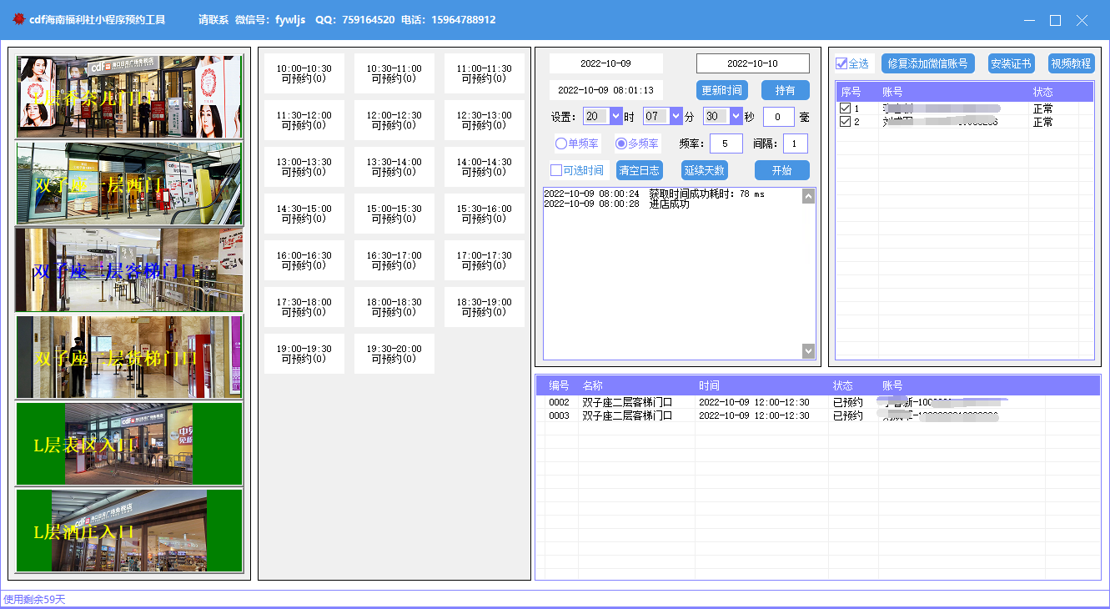Pick the 17:30-18:00 time slot

click(304, 307)
